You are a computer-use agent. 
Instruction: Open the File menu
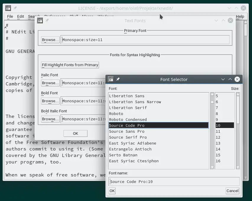10,17
